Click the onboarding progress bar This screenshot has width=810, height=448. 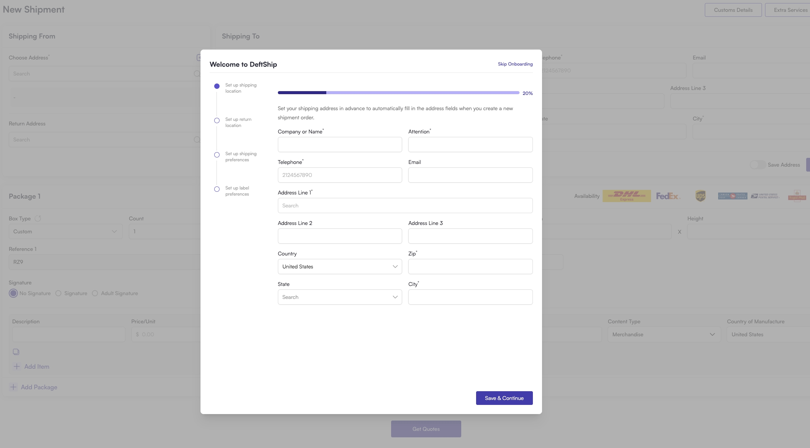point(398,93)
